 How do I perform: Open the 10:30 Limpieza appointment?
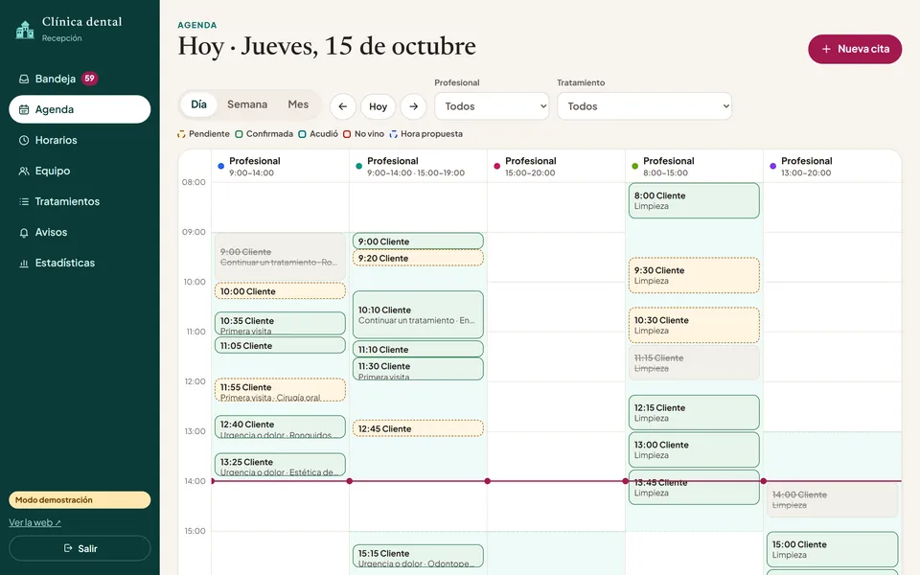click(x=694, y=325)
